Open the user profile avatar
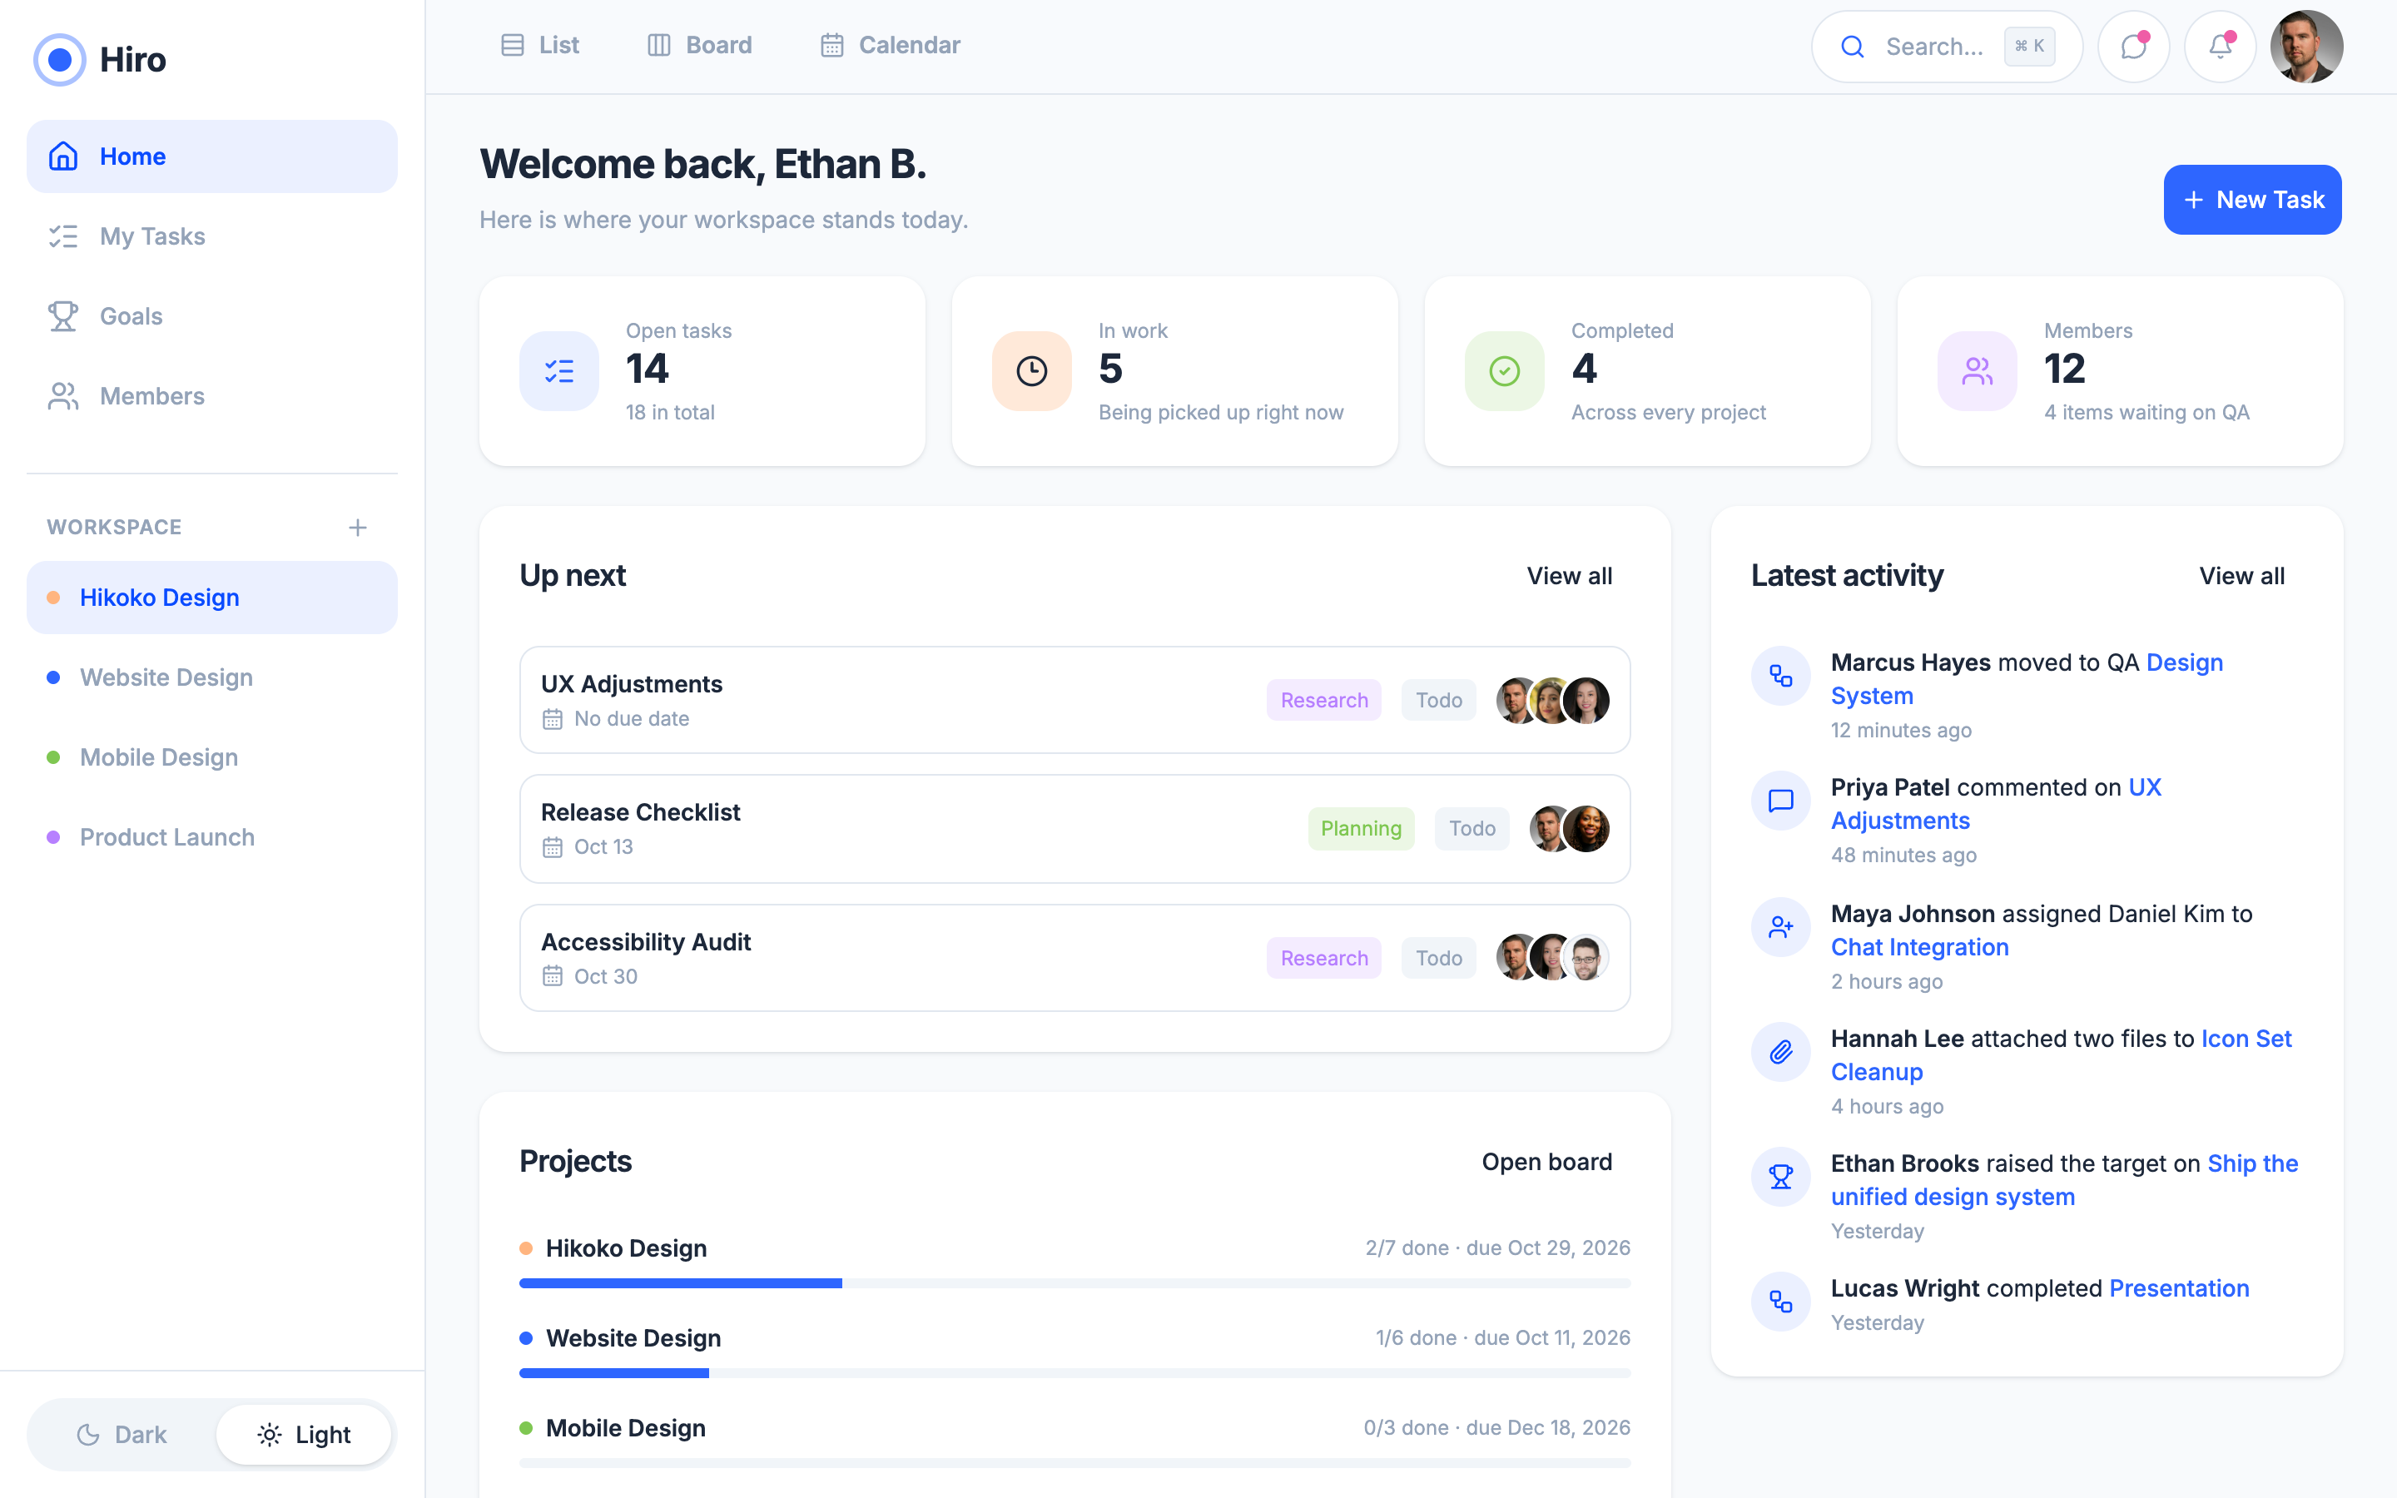Viewport: 2397px width, 1498px height. [2306, 47]
